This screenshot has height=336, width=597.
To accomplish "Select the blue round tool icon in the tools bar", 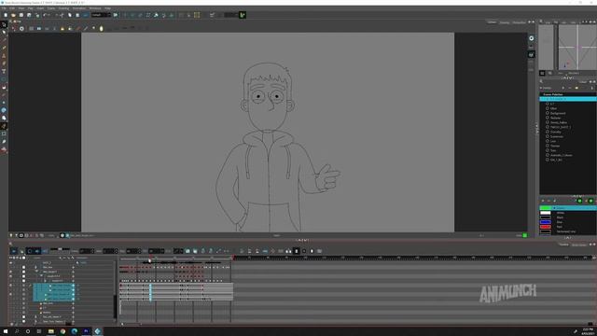I will click(x=4, y=110).
